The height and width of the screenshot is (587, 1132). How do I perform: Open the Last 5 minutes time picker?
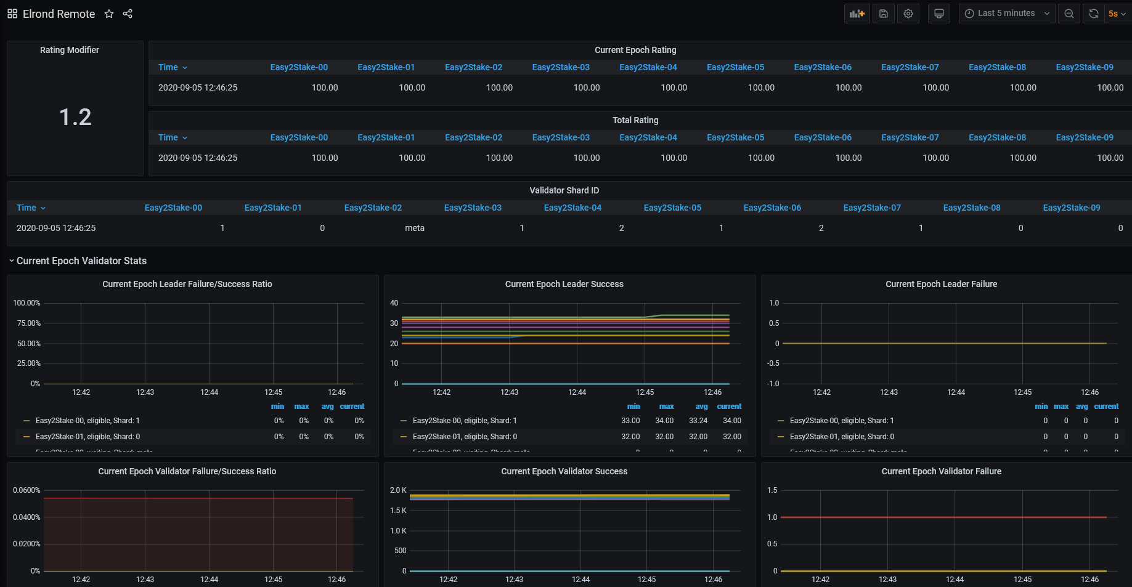[1007, 14]
